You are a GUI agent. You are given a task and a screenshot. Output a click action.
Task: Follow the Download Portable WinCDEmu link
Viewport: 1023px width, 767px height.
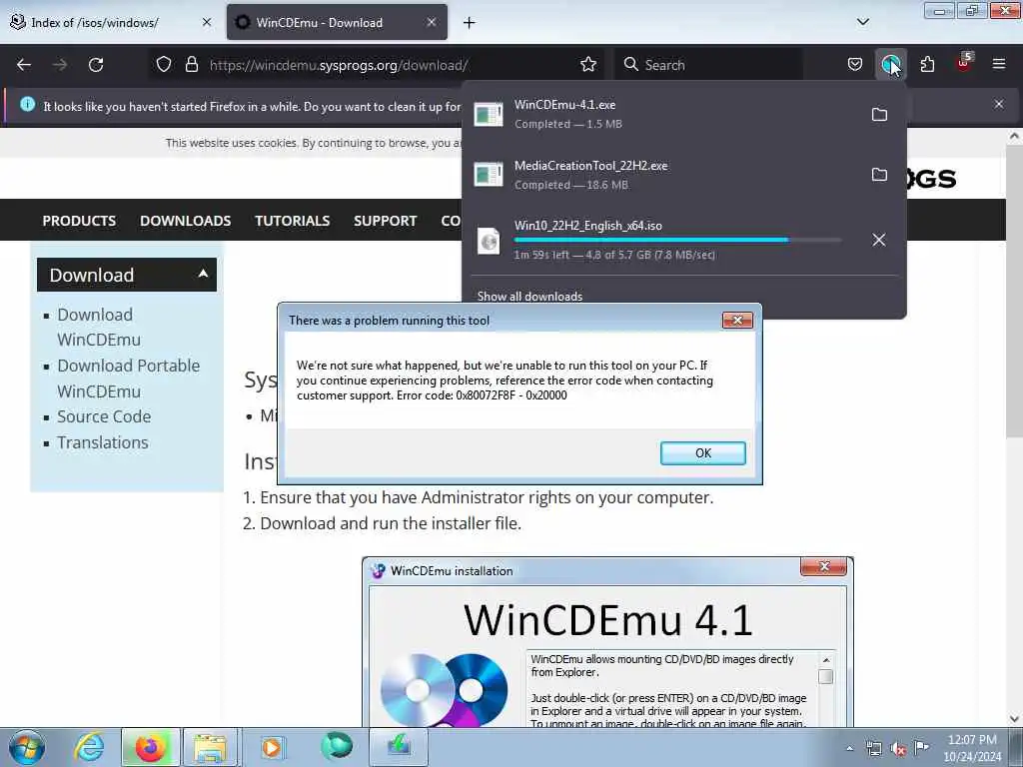(129, 379)
